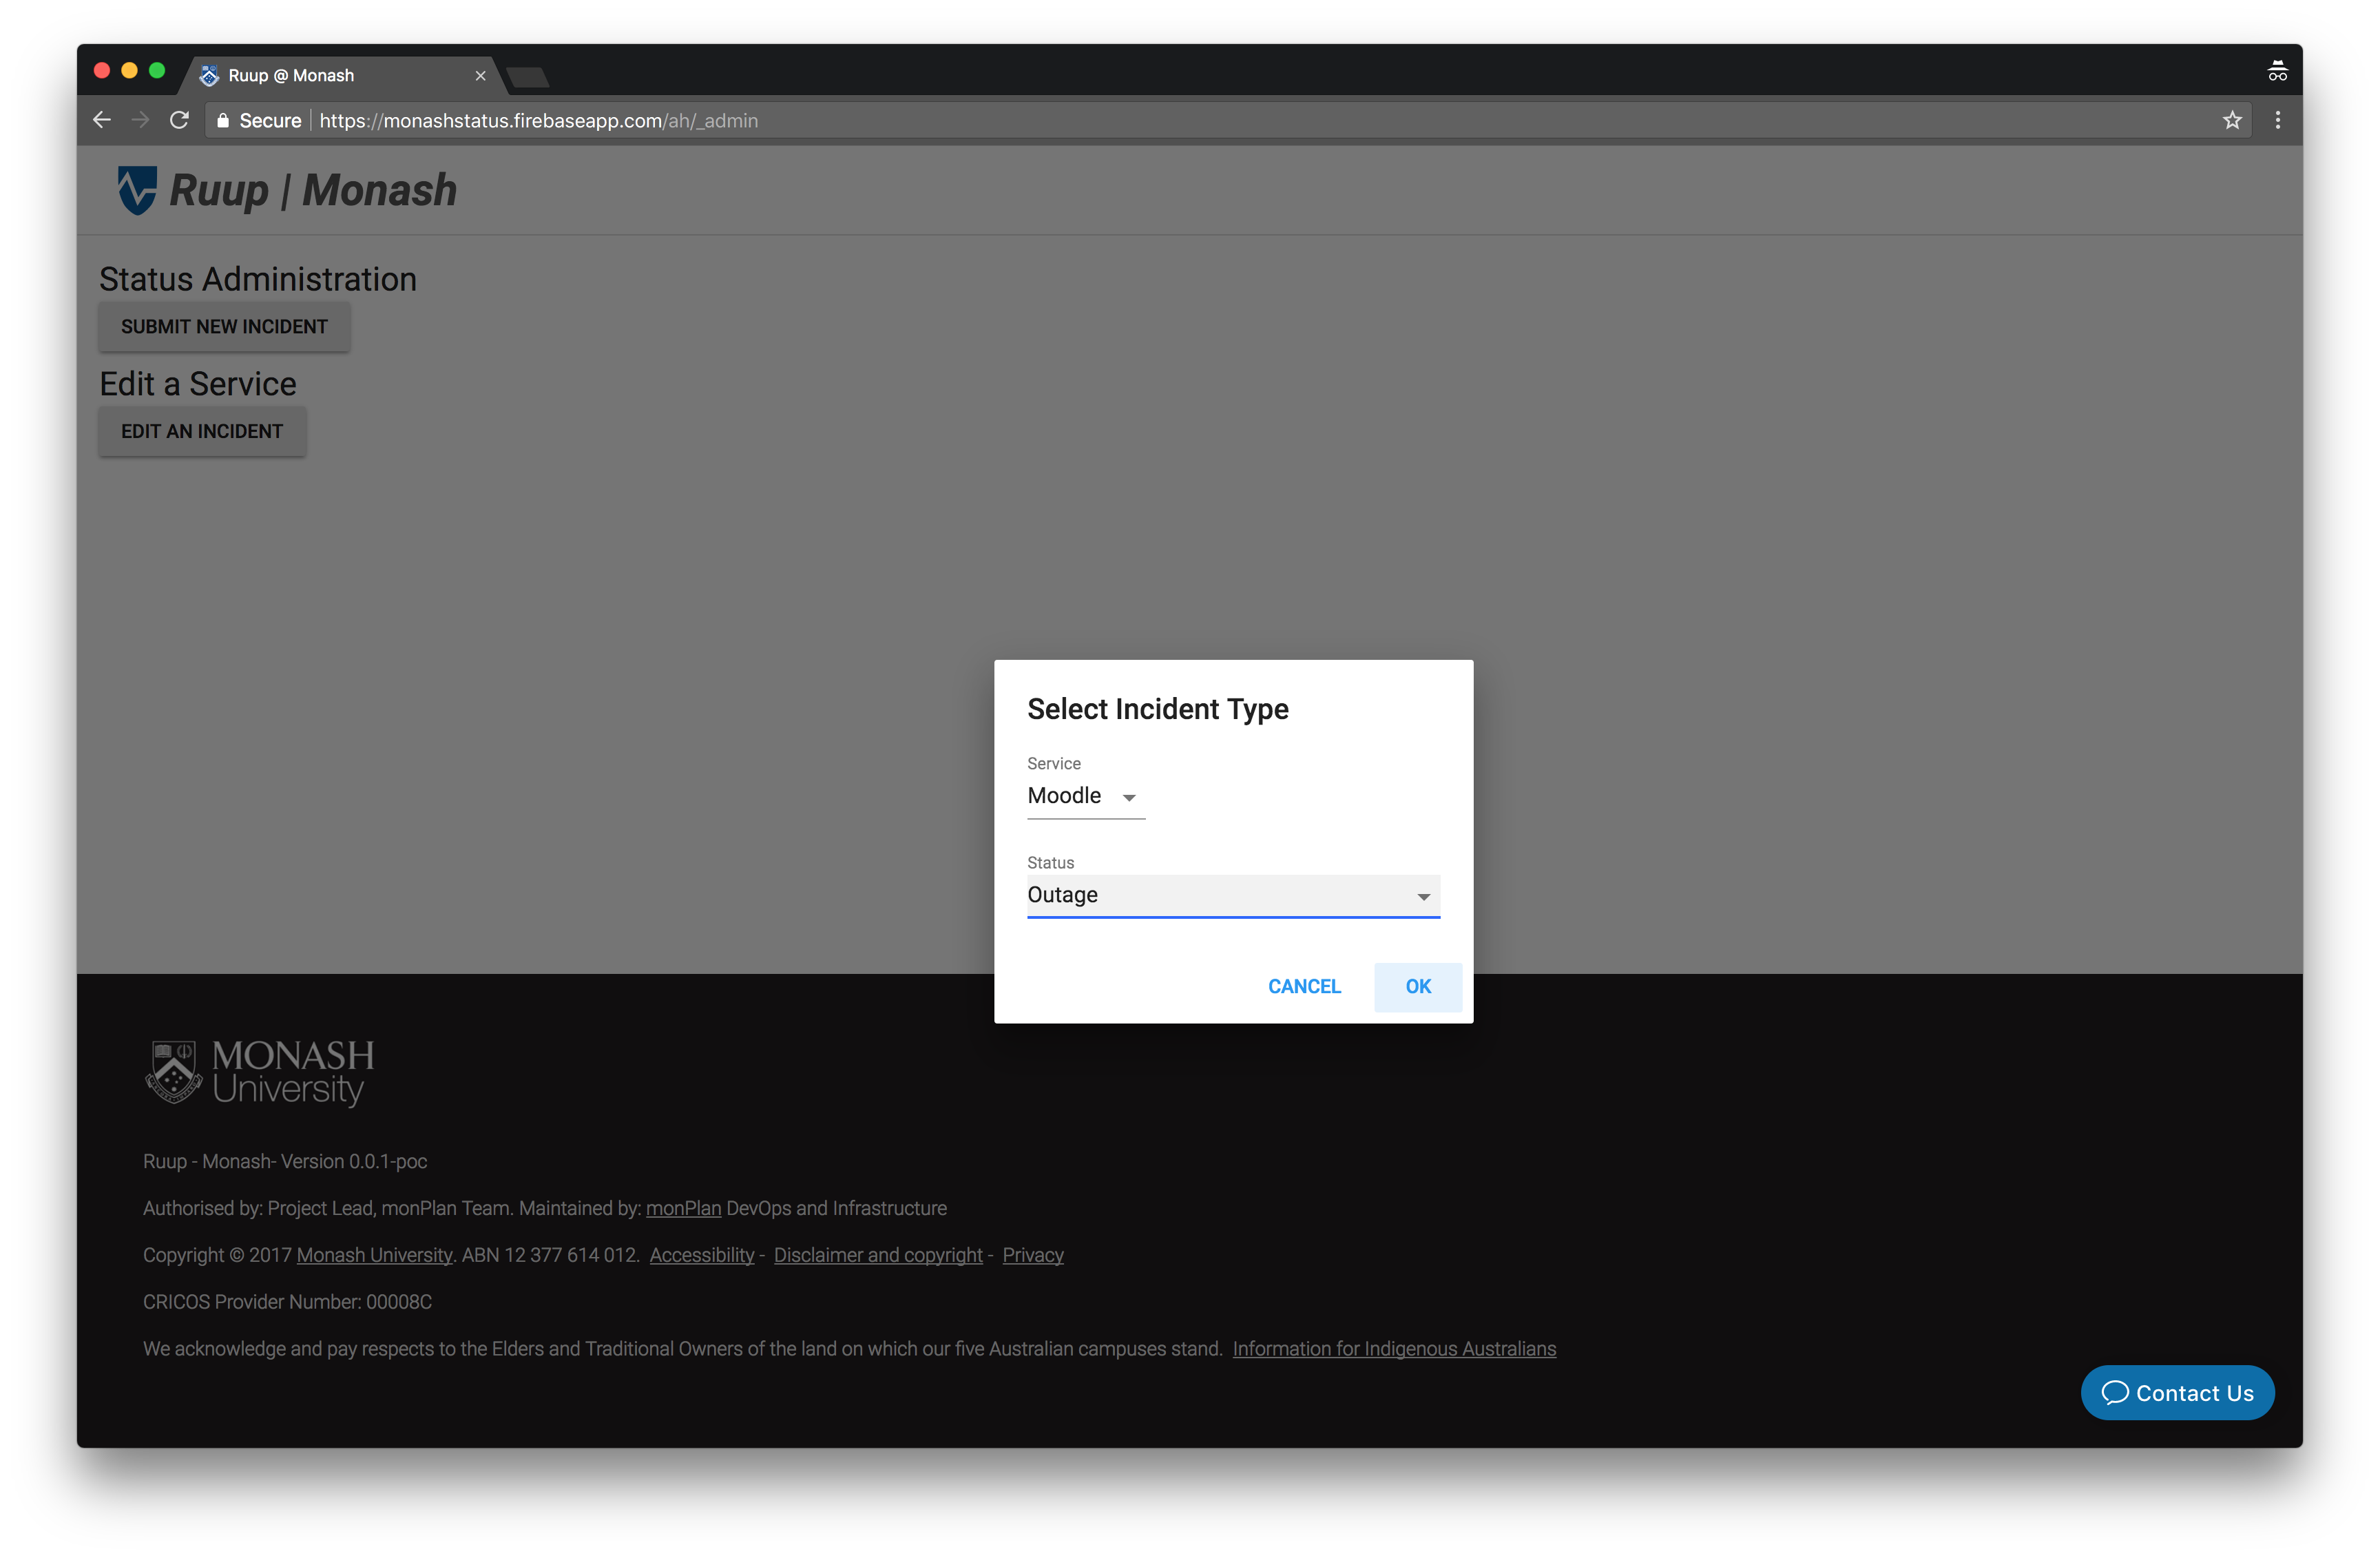Bookmark page with the star icon
The width and height of the screenshot is (2380, 1558).
2232,120
